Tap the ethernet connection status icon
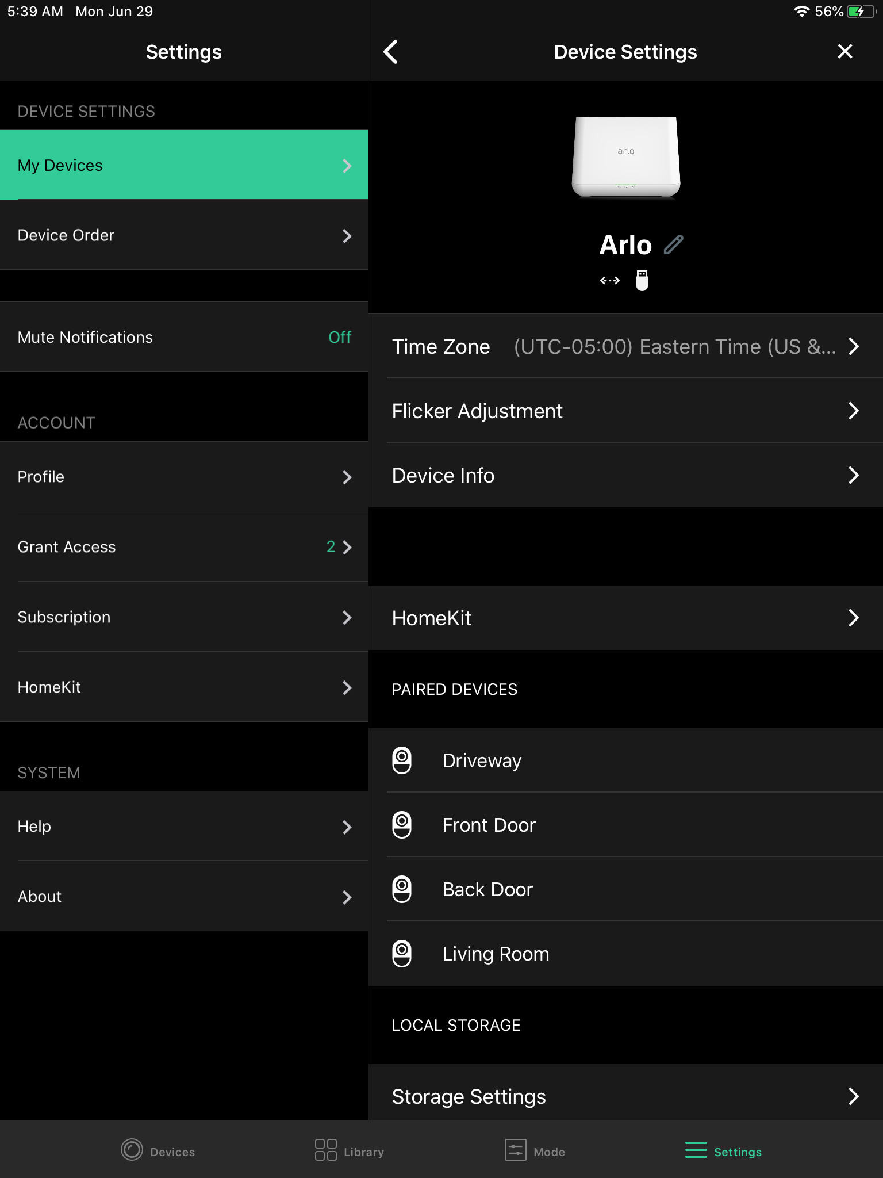This screenshot has height=1178, width=883. (x=609, y=281)
